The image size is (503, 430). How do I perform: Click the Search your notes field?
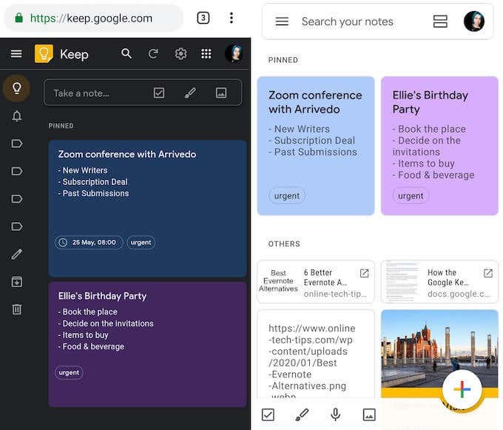point(348,21)
